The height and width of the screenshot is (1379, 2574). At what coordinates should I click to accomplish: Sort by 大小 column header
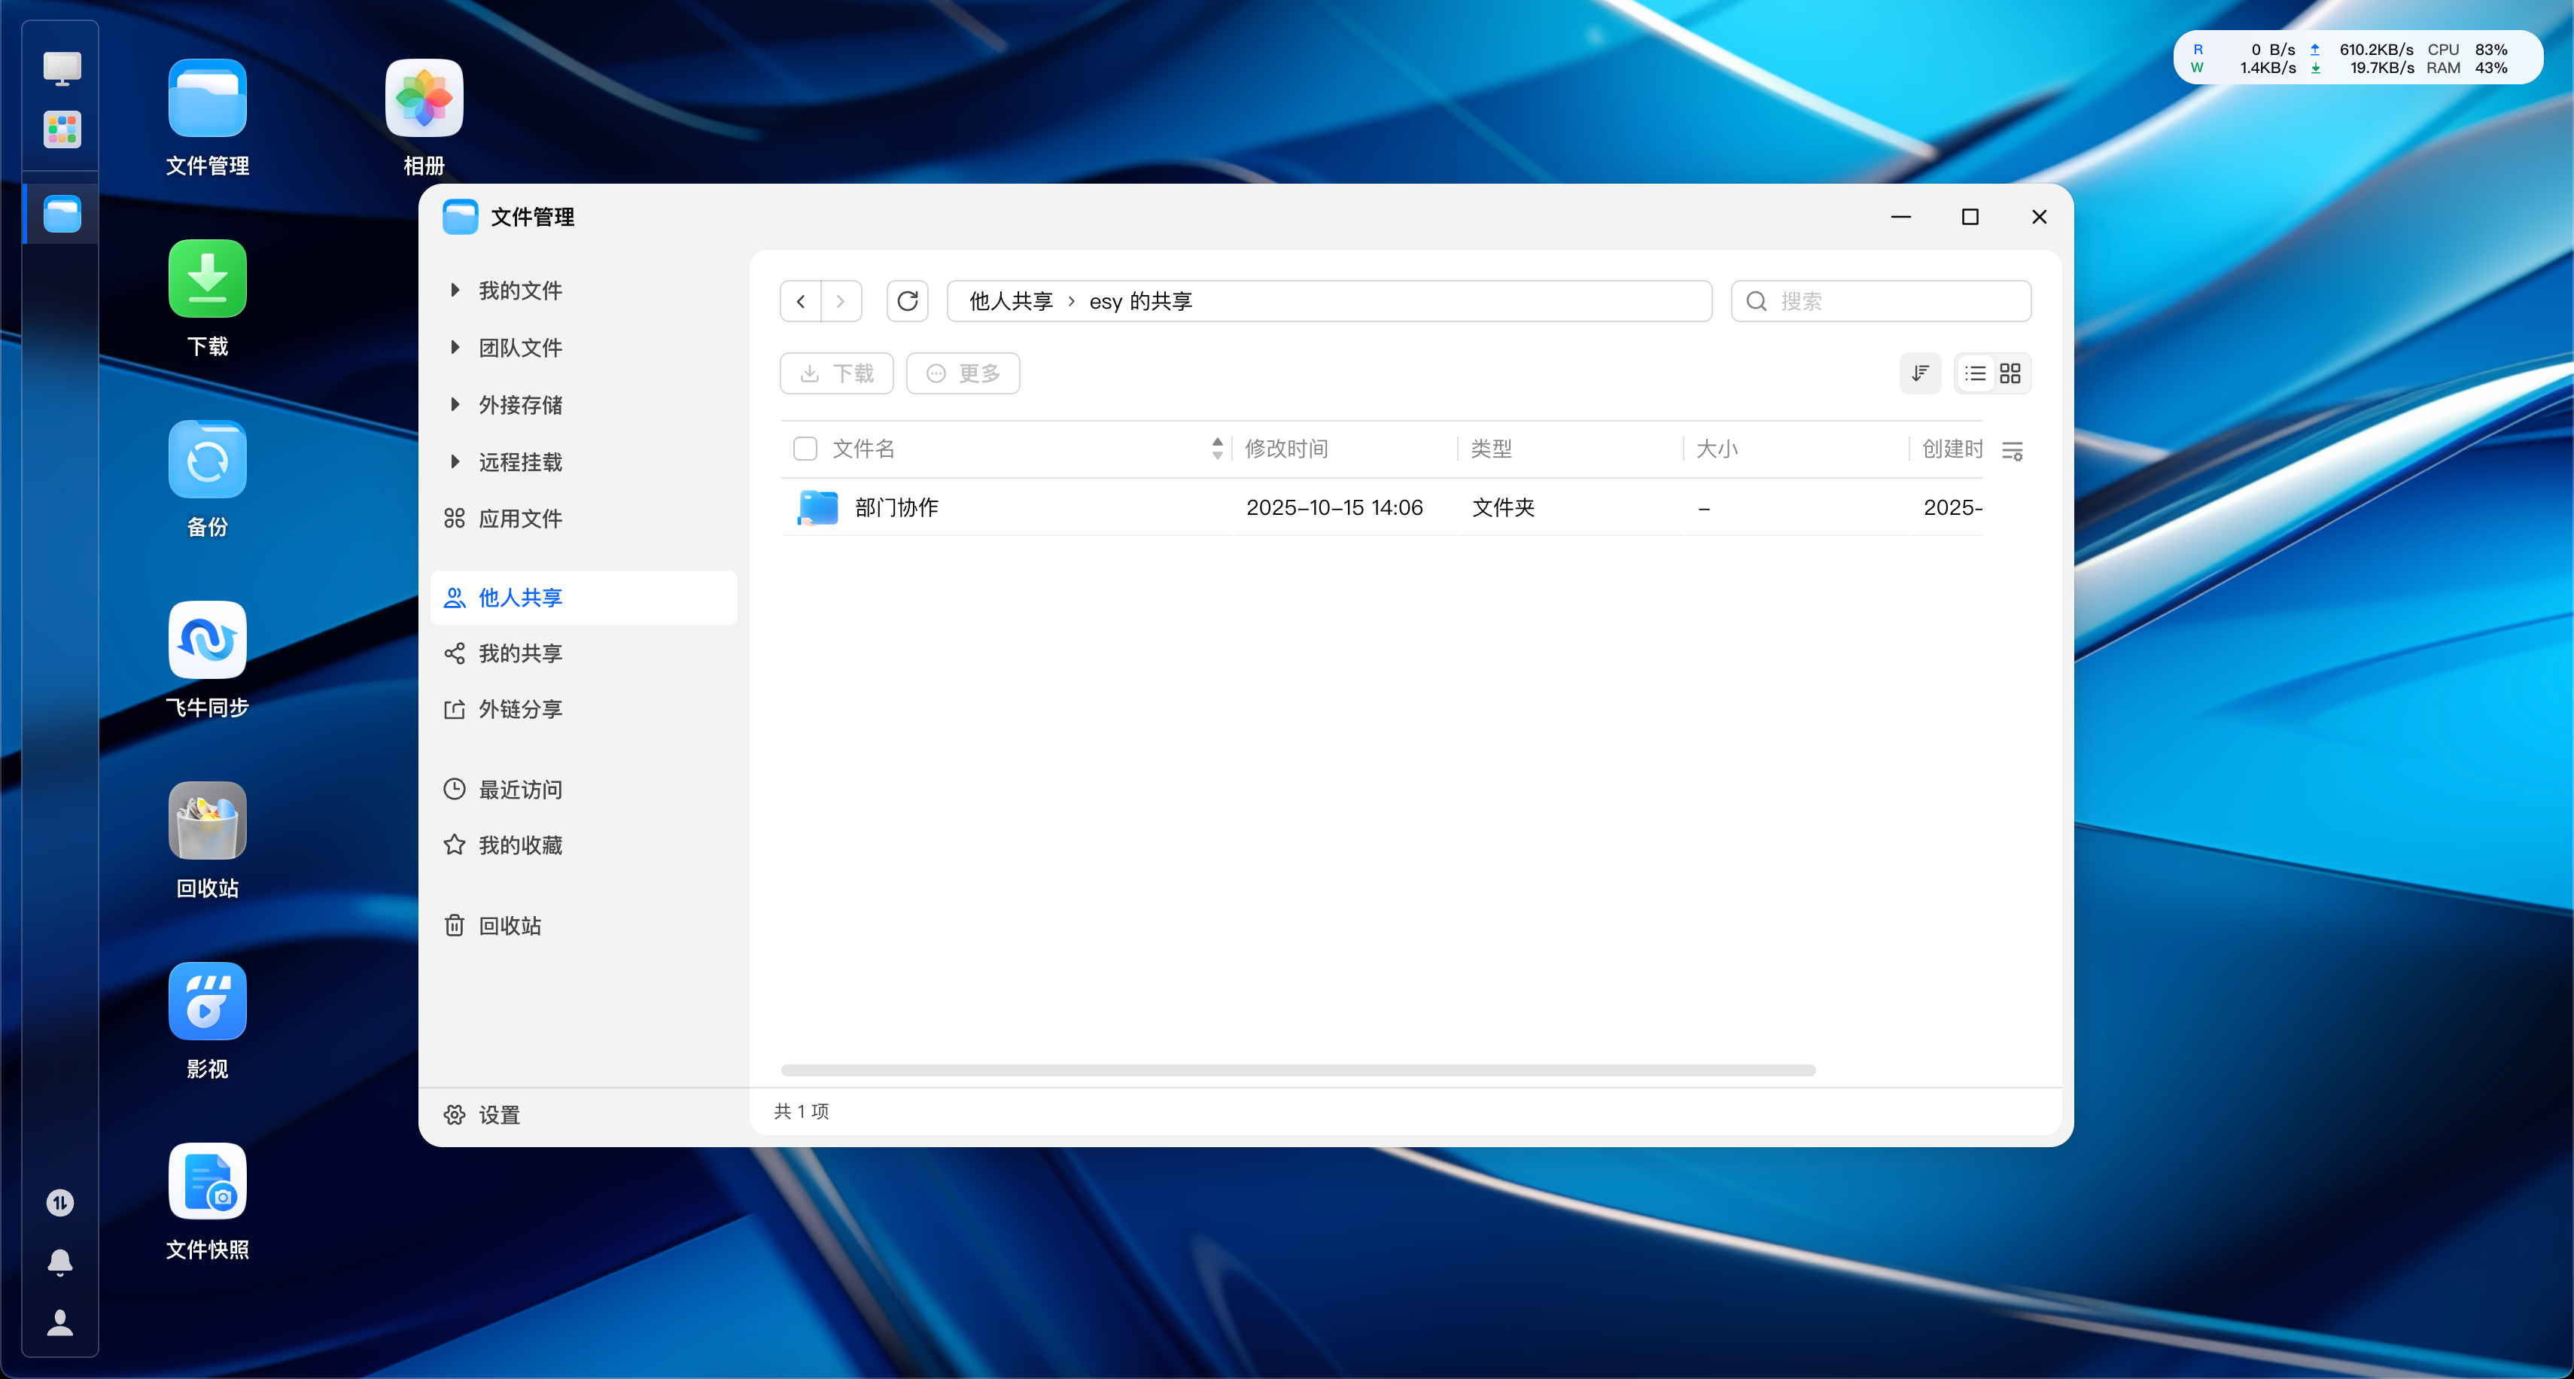click(x=1717, y=449)
